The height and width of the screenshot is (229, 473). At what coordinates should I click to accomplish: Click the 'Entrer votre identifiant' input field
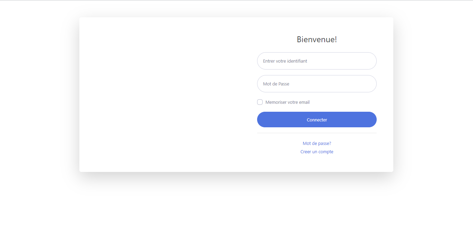click(x=317, y=61)
